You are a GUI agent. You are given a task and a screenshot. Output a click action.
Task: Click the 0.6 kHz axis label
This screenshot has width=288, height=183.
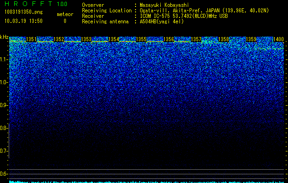[x=4, y=174]
